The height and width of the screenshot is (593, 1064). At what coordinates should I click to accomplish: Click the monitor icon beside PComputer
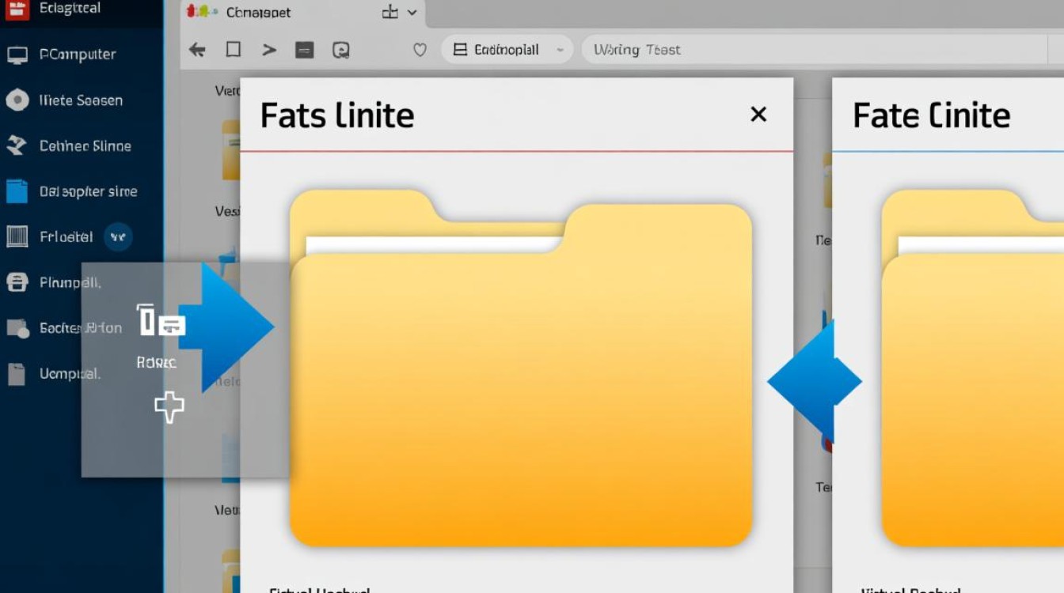pyautogui.click(x=17, y=55)
